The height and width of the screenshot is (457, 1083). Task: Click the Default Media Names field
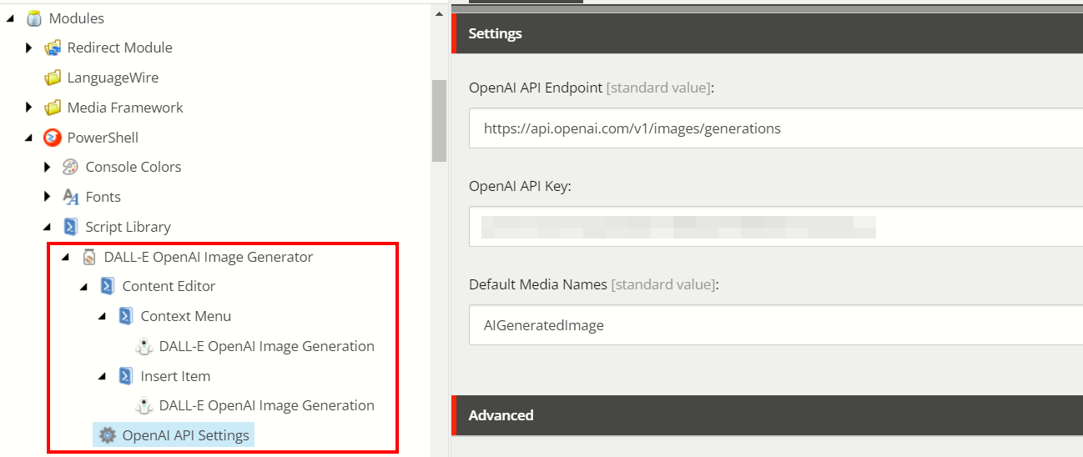click(776, 325)
